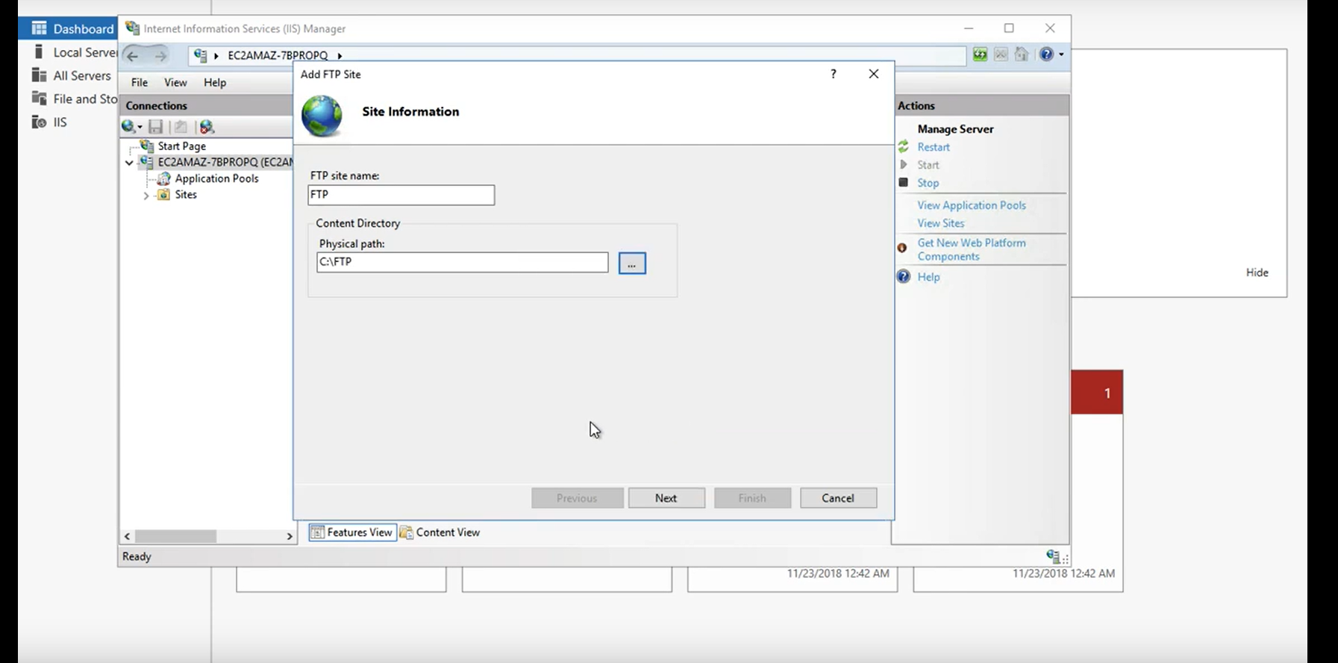Click the status bar network icon at bottom right
The image size is (1338, 663).
1053,556
